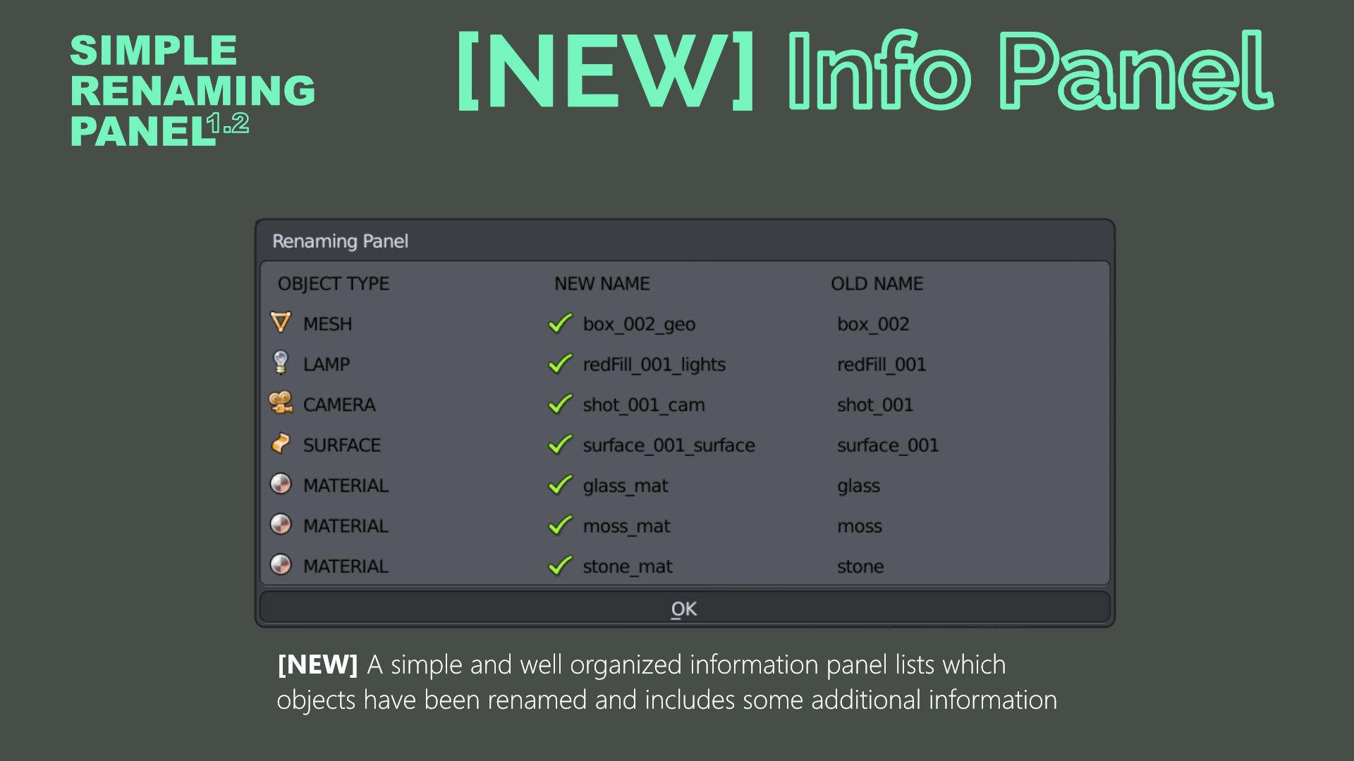Viewport: 1354px width, 761px height.
Task: Click the OLD NAME column header
Action: point(877,283)
